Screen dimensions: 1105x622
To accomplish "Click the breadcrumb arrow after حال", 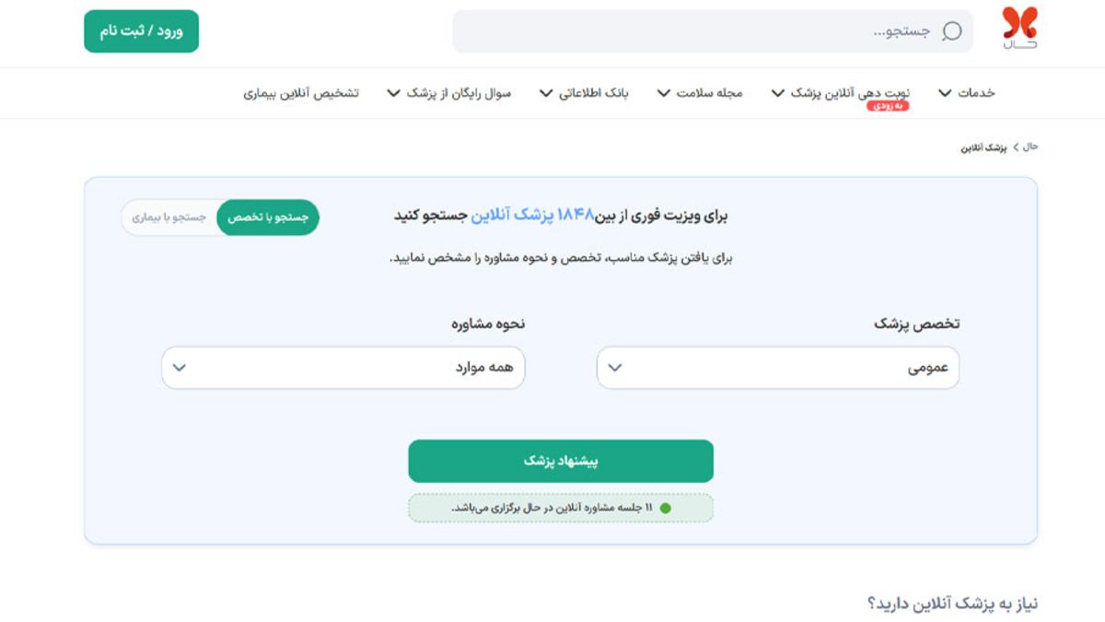I will (x=1017, y=147).
